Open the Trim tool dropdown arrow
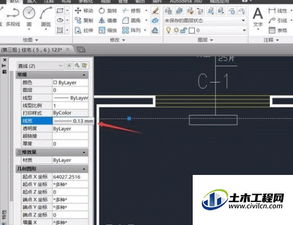Viewport: 293px width, 225px height. pyautogui.click(x=146, y=11)
